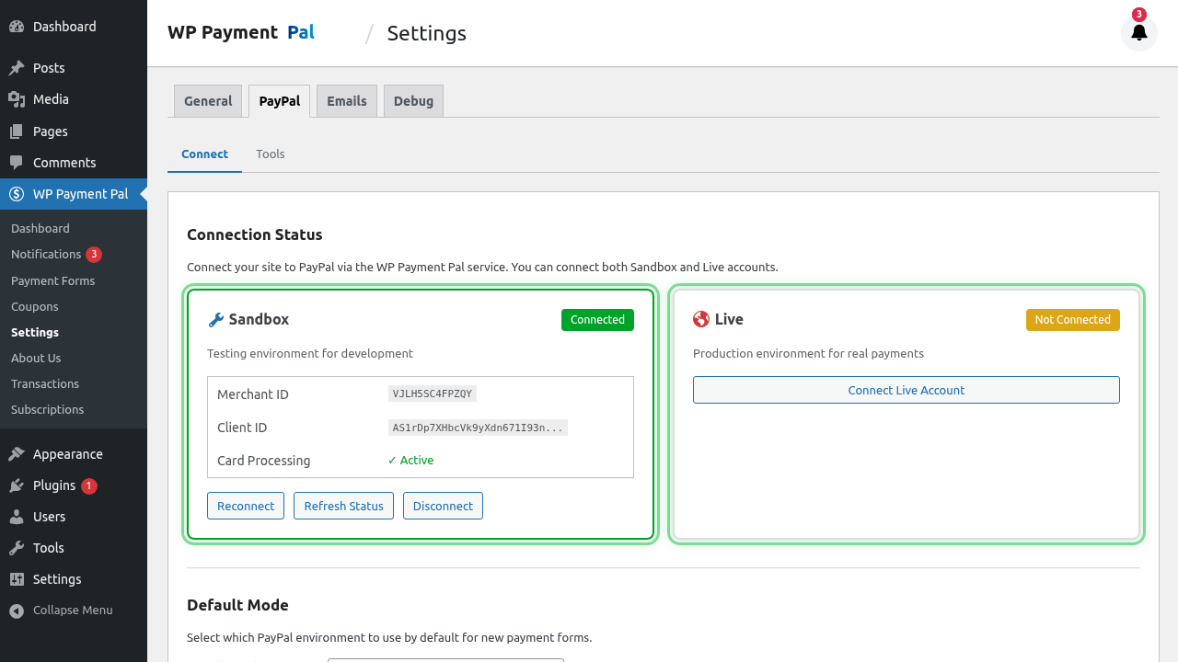1178x662 pixels.
Task: Click the wrench icon beside Sandbox heading
Action: coord(215,319)
